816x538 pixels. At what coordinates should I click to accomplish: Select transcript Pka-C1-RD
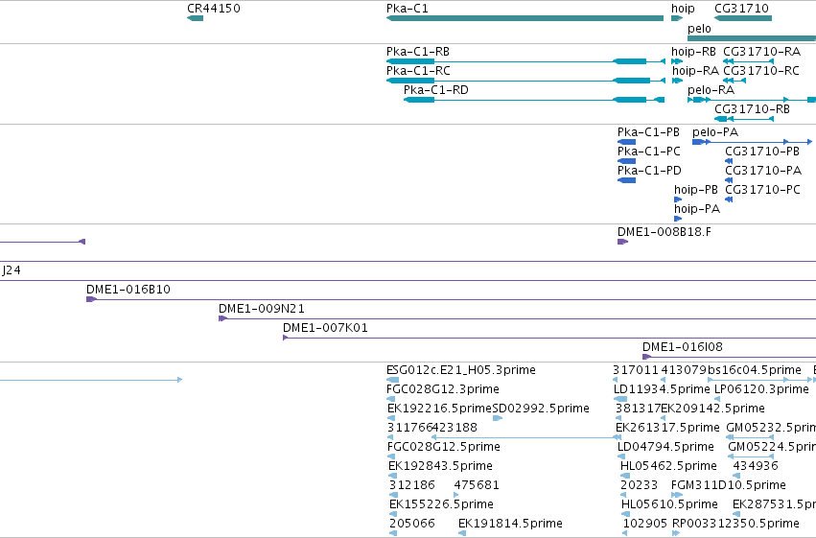534,100
